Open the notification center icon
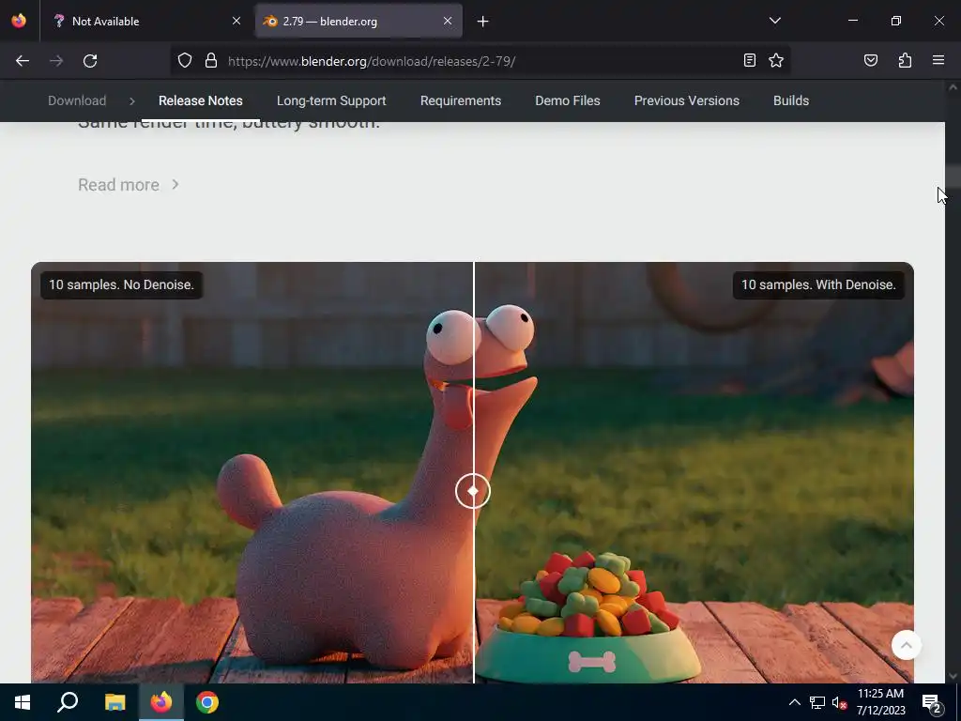 pos(931,702)
